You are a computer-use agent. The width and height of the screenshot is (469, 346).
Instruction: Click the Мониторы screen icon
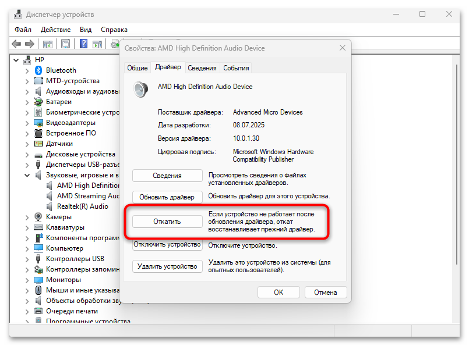[38, 280]
